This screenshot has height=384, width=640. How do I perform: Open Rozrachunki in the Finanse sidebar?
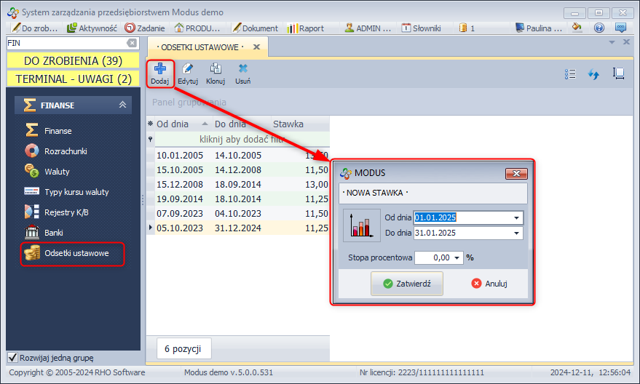tap(66, 151)
